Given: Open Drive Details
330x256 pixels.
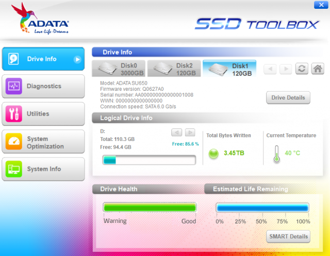Looking at the screenshot, I should 288,98.
